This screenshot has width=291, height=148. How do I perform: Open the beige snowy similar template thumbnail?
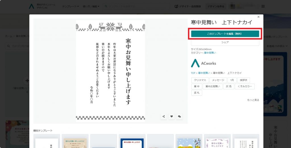(x=75, y=141)
